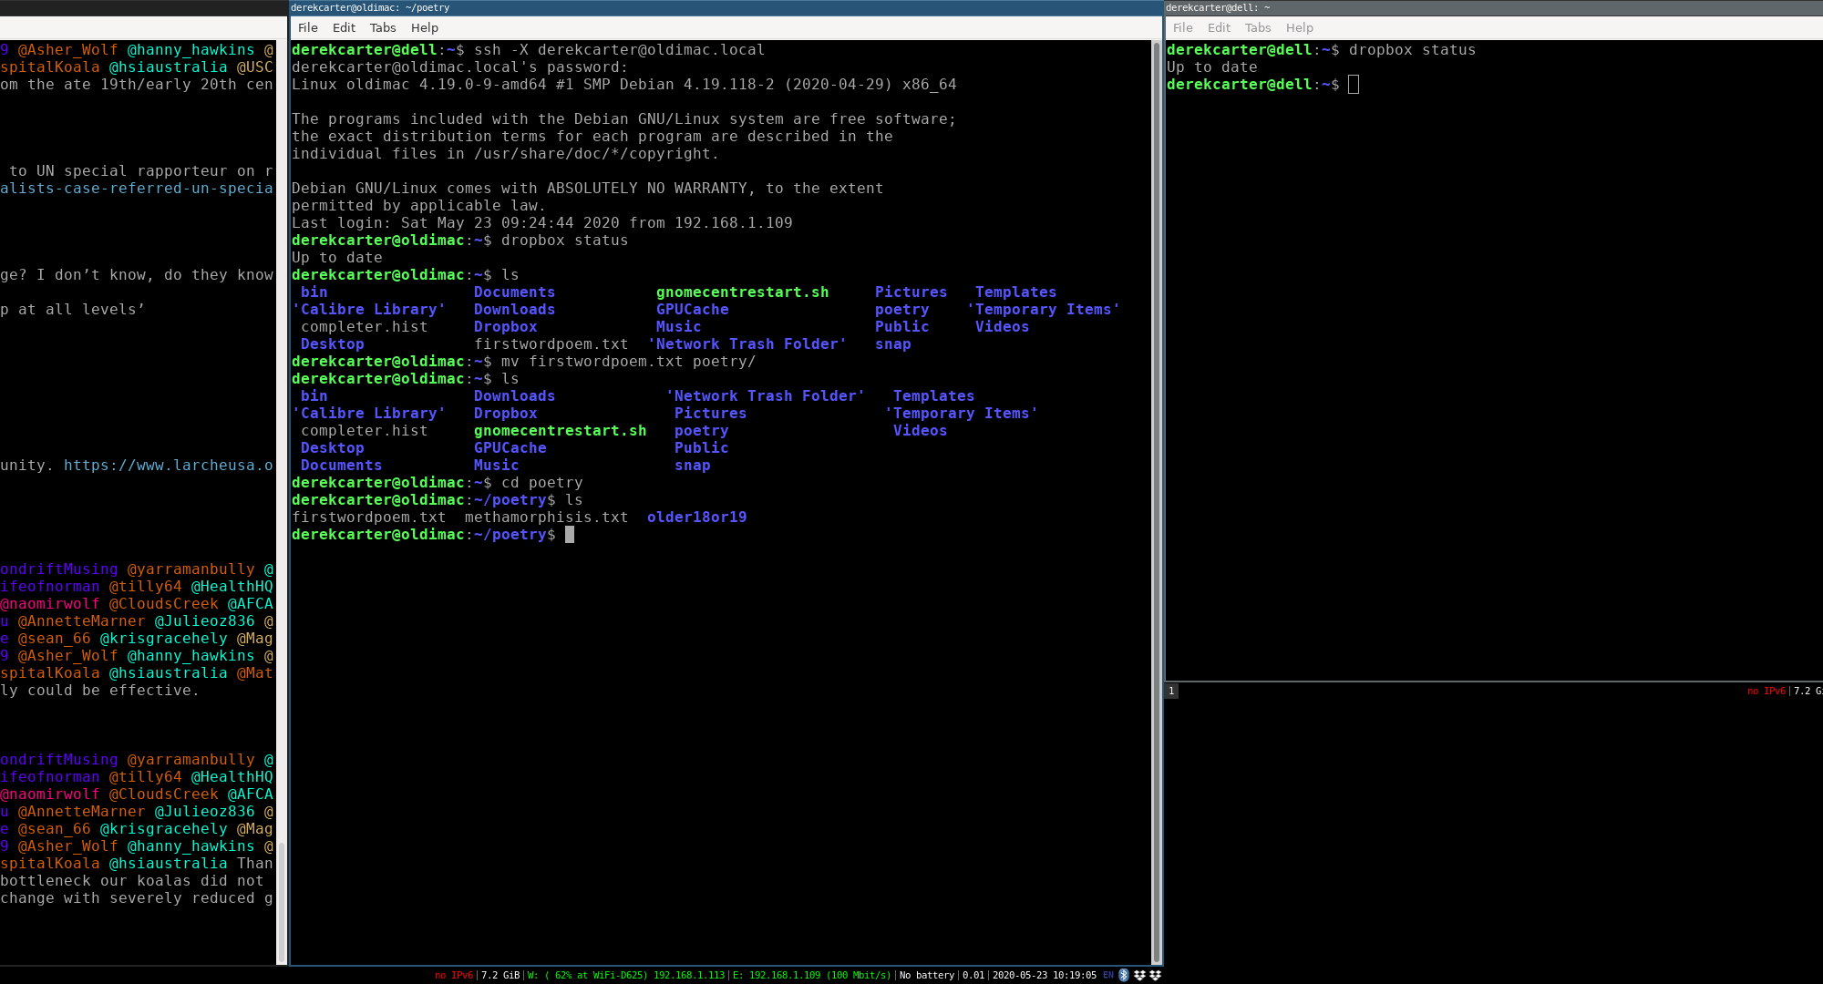Viewport: 1823px width, 984px height.
Task: Open Edit menu in oldimac terminal
Action: click(344, 28)
